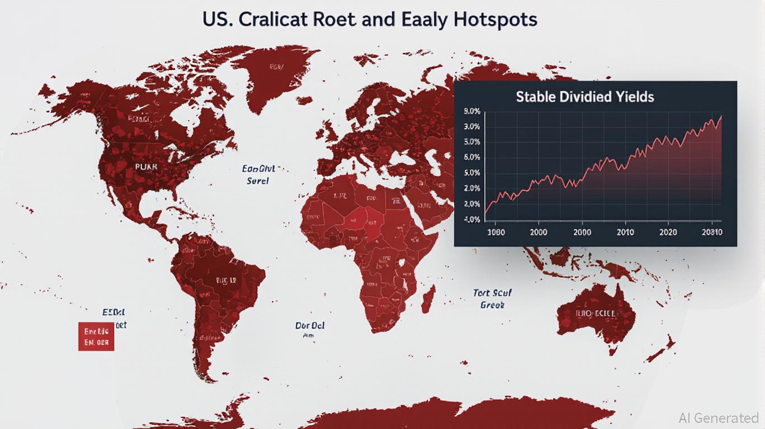Viewport: 765px width, 429px height.
Task: Click the Tort Scuf Greek ocean label
Action: click(492, 299)
